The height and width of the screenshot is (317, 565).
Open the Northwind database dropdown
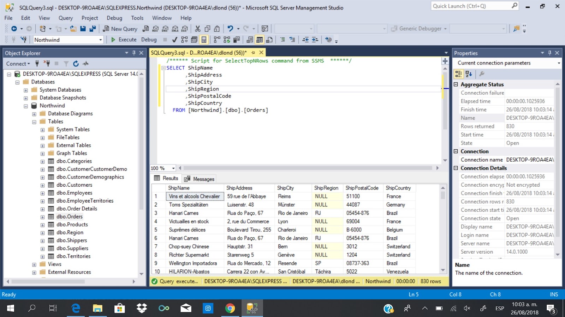(100, 39)
